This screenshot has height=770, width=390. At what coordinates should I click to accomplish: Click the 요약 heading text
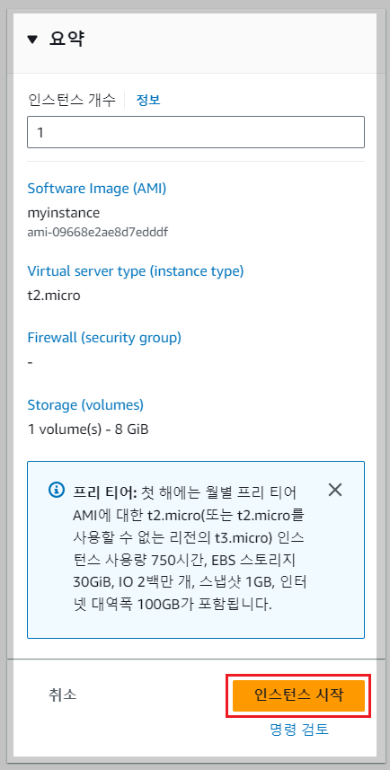pos(67,40)
